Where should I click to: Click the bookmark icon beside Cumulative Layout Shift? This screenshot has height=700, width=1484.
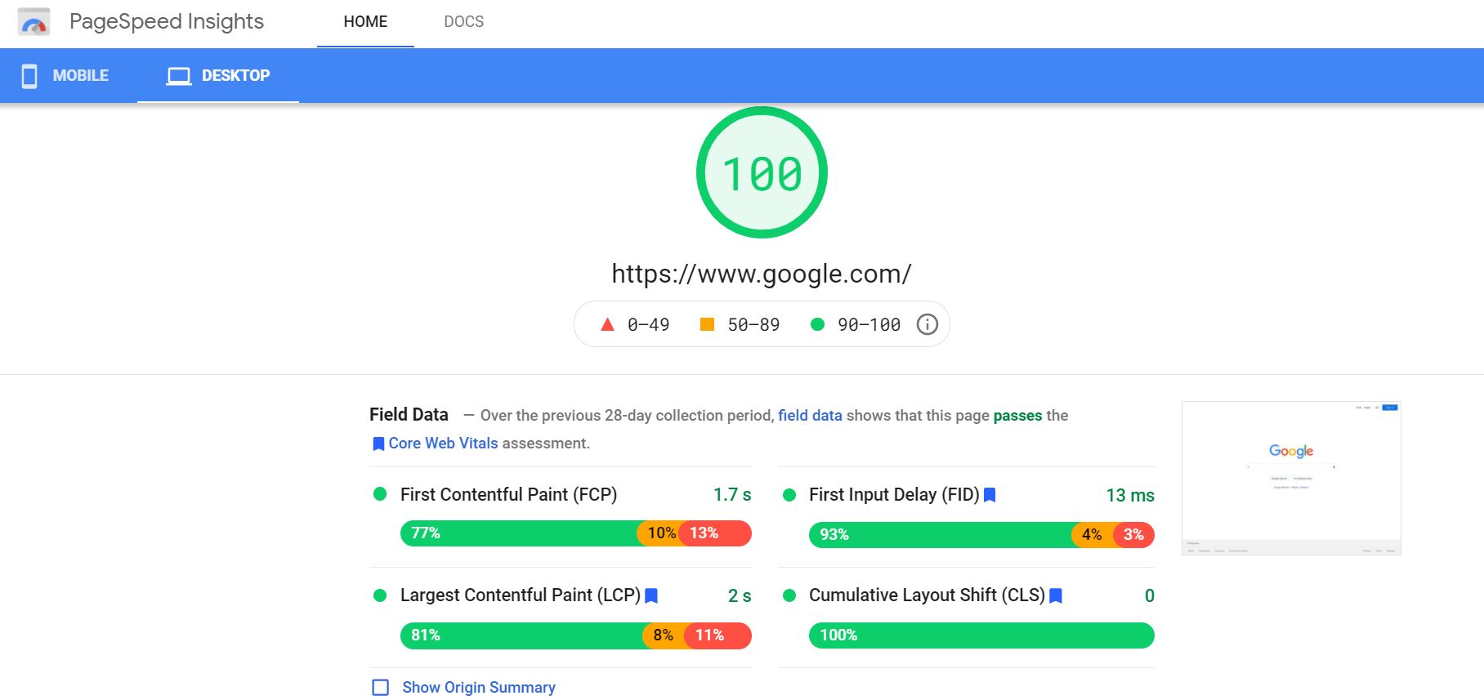pyautogui.click(x=1056, y=595)
